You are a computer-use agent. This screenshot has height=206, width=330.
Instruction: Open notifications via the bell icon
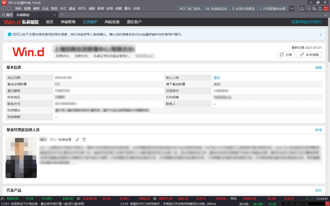pos(320,8)
